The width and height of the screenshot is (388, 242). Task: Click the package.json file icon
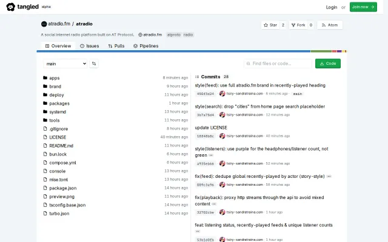coord(45,188)
